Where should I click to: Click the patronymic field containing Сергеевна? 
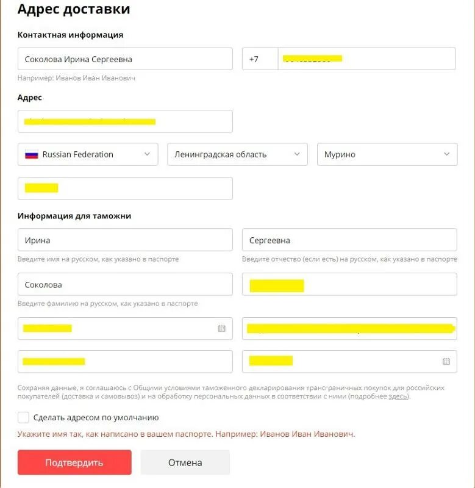[349, 240]
